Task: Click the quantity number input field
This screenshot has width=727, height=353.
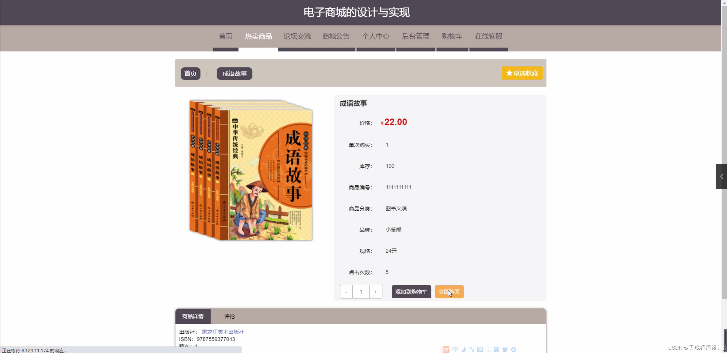Action: click(x=361, y=292)
